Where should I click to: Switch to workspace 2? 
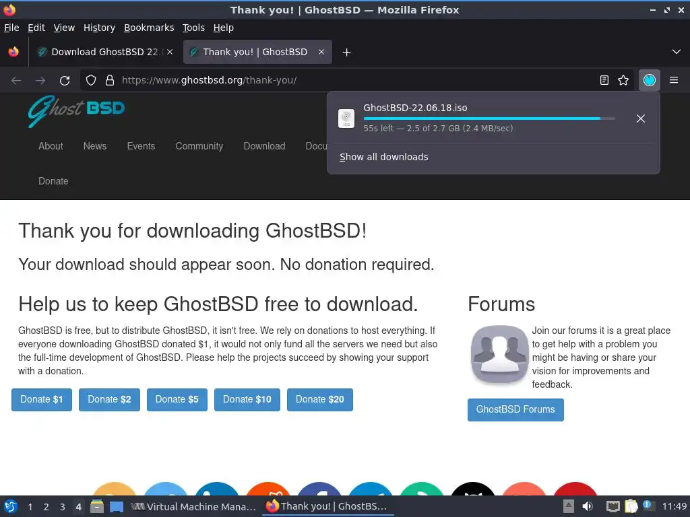pyautogui.click(x=46, y=507)
